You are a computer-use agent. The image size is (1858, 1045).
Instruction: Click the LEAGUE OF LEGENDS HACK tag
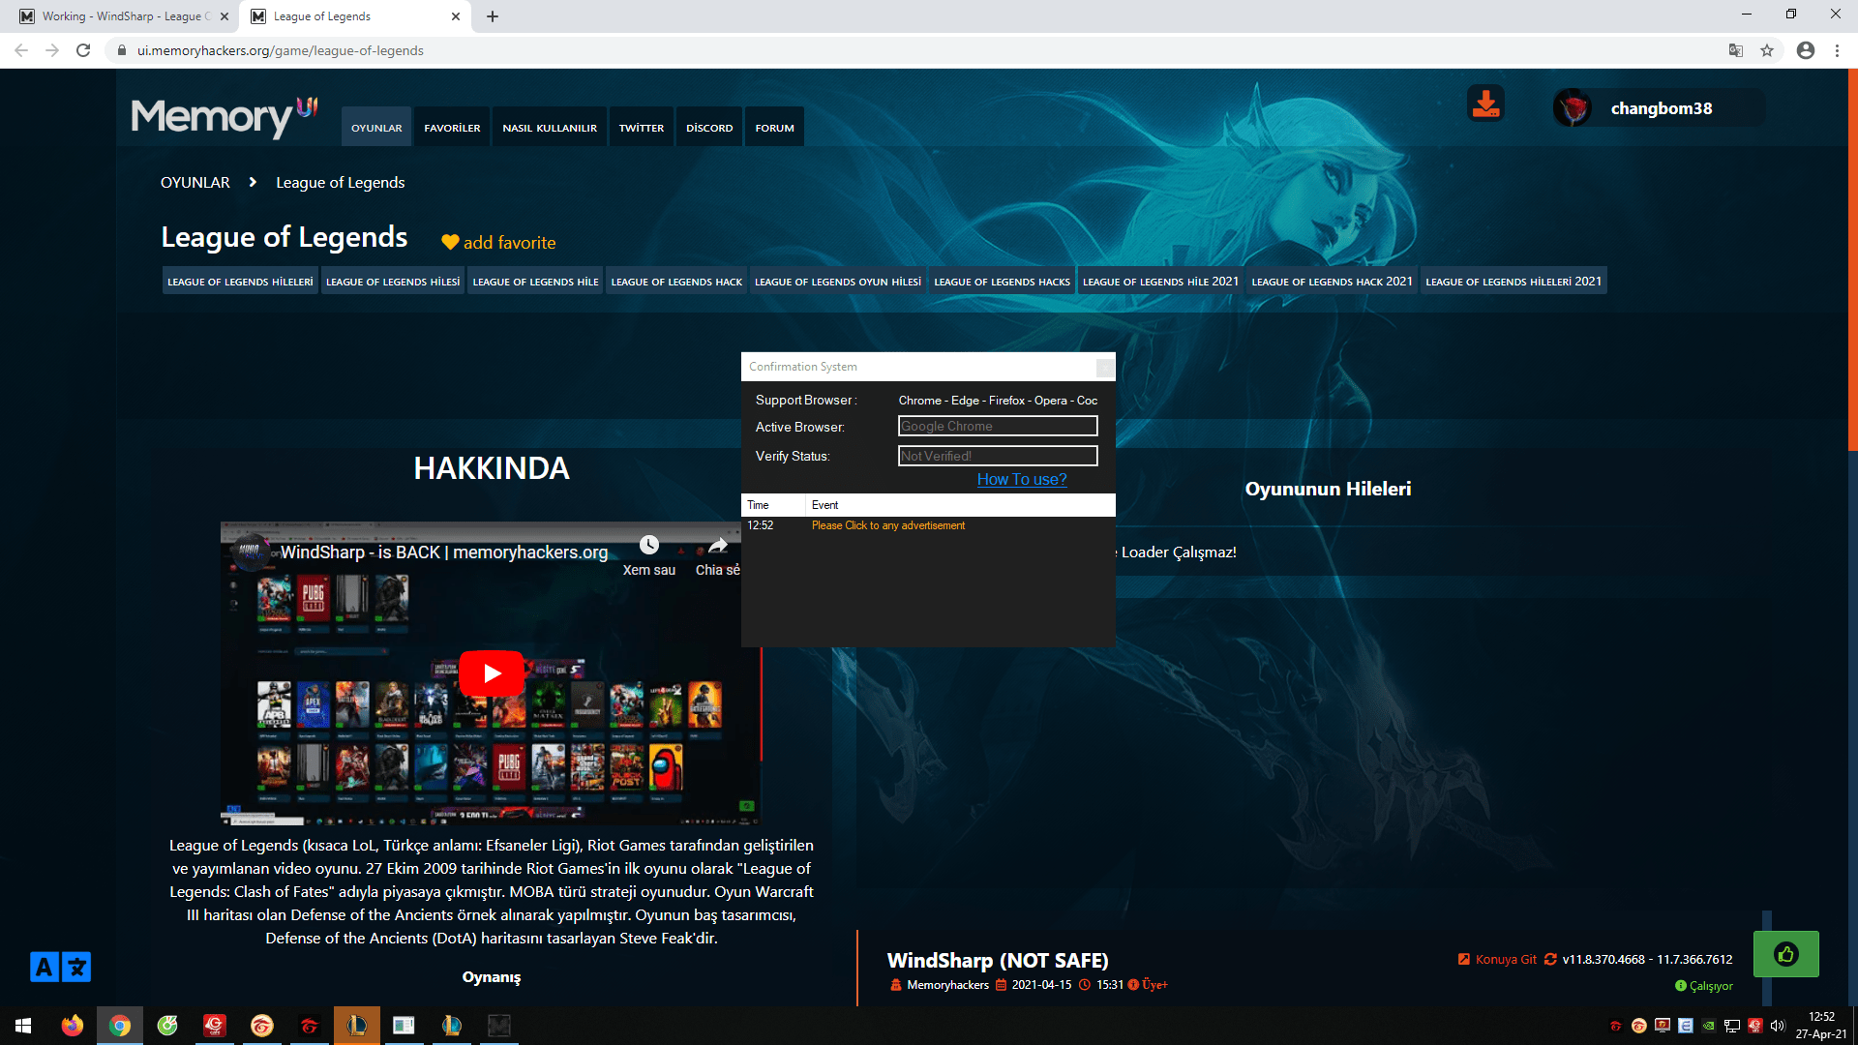click(x=676, y=282)
